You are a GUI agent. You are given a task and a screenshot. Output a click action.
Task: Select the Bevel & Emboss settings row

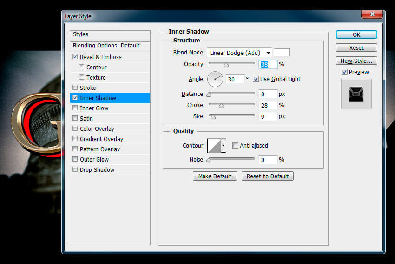110,57
